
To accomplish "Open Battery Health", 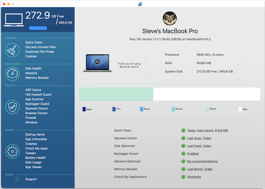I will pyautogui.click(x=35, y=158).
